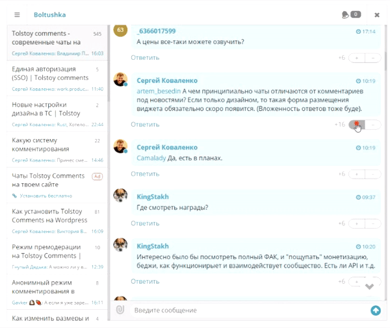Image resolution: width=390 pixels, height=328 pixels.
Task: Open 'Какую систему комментирования' chat
Action: tap(57, 149)
